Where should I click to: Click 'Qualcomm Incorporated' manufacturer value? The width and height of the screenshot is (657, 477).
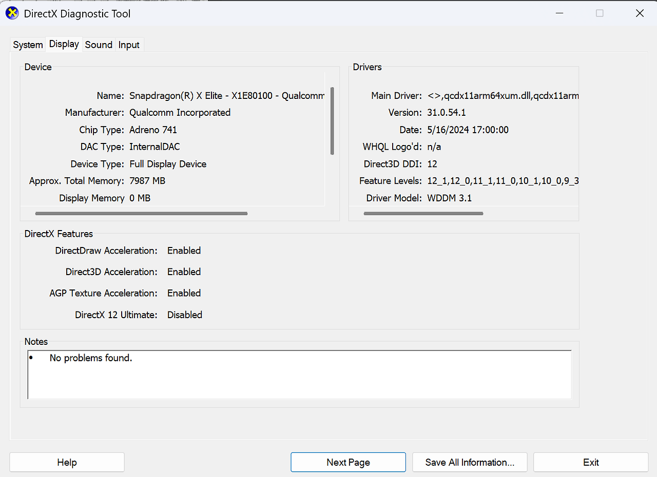[x=180, y=112]
